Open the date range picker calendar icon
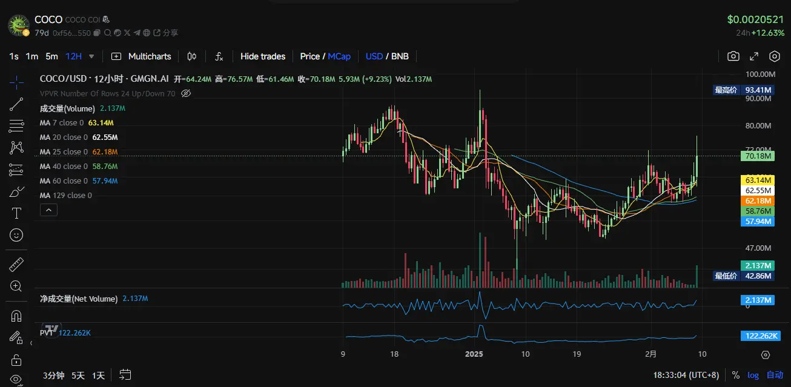 125,375
